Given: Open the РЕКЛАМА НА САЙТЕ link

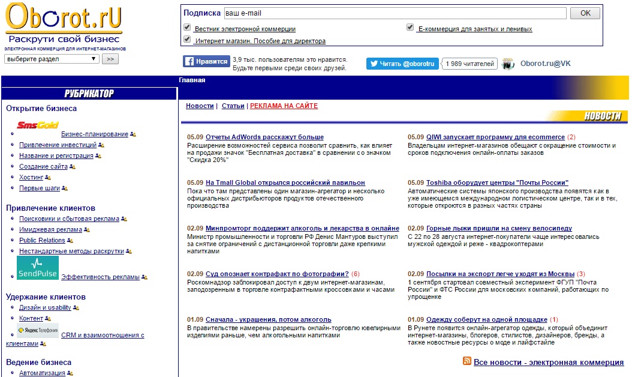Looking at the screenshot, I should [x=284, y=106].
